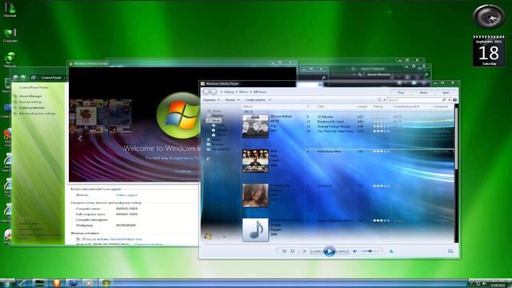Open the Burn tab in Media Player
512x288 pixels.
click(x=423, y=93)
